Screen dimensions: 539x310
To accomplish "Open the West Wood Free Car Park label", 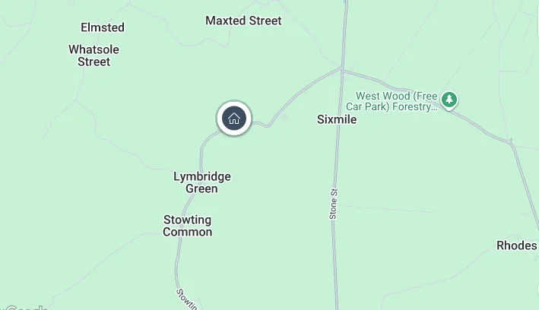I will coord(392,101).
